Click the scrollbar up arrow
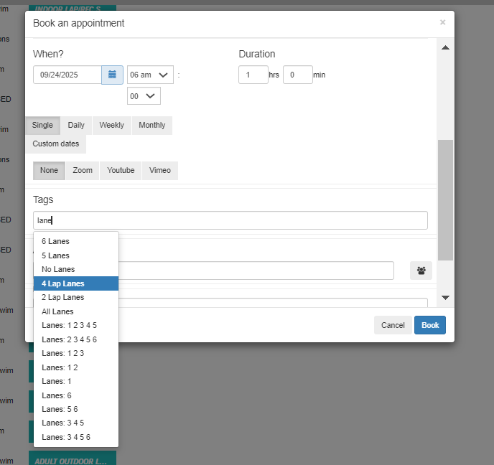Viewport: 494px width, 465px height. pos(445,47)
